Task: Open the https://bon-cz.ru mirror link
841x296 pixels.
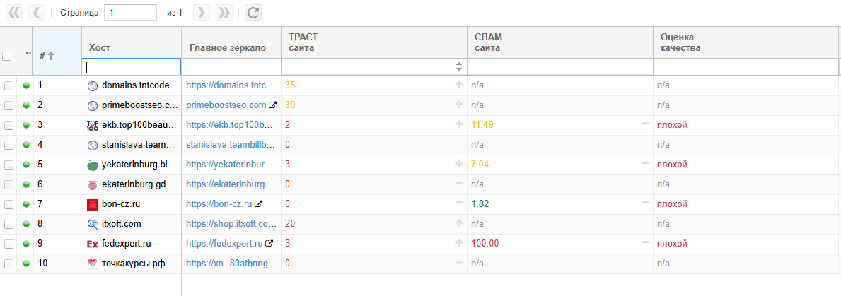Action: point(219,204)
